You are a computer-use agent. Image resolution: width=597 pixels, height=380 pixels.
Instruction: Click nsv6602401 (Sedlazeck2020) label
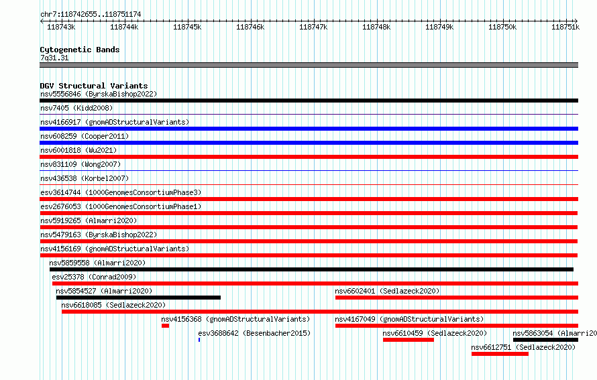(387, 291)
